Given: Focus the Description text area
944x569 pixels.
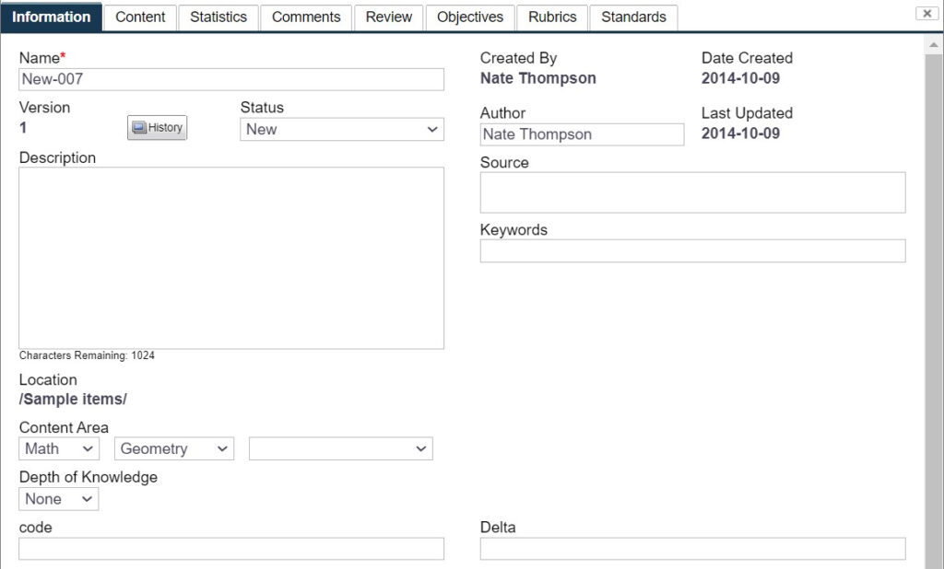Looking at the screenshot, I should (x=231, y=258).
